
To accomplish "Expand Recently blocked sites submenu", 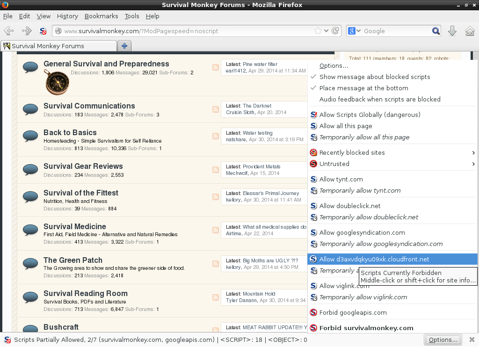I will [x=392, y=152].
